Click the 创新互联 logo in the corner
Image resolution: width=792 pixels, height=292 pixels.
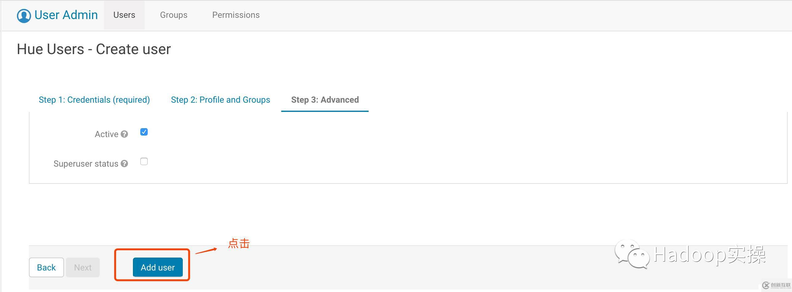tap(777, 286)
